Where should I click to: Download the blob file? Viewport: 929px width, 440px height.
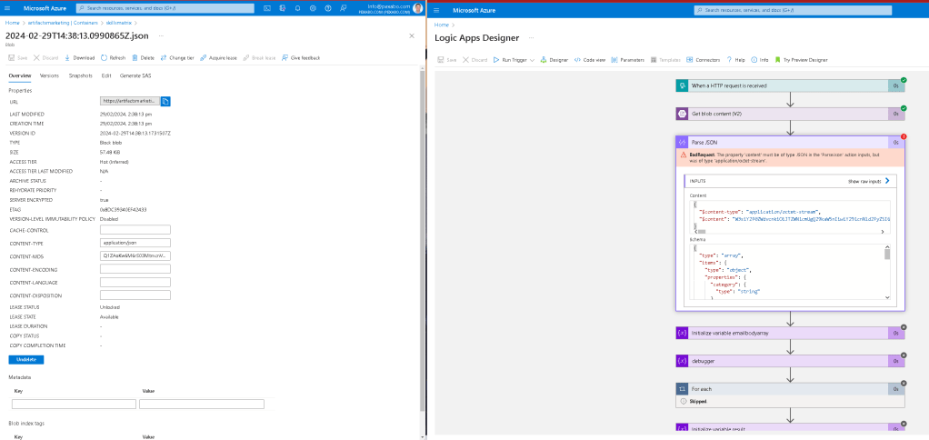[79, 58]
